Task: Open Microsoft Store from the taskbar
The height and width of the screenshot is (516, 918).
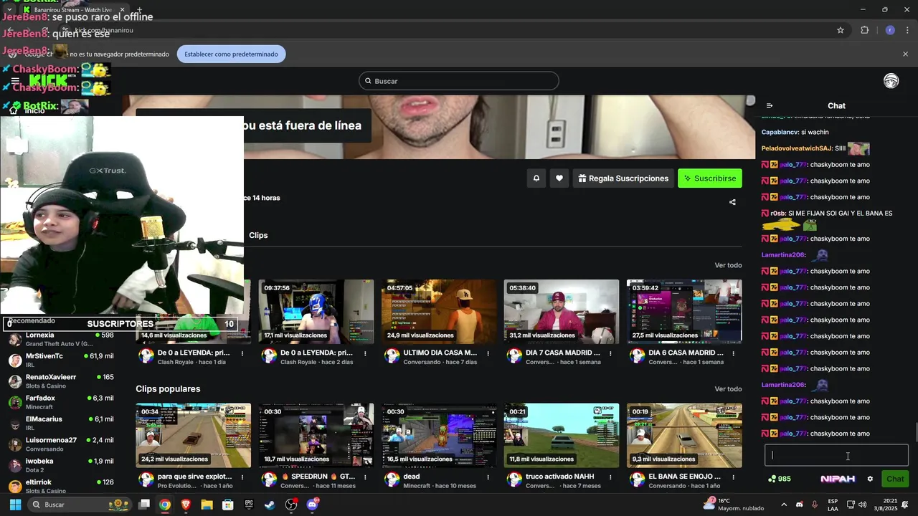Action: pos(228,505)
